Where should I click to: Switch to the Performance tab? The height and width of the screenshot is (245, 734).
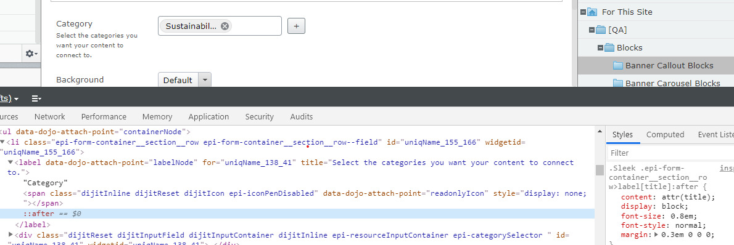tap(104, 117)
